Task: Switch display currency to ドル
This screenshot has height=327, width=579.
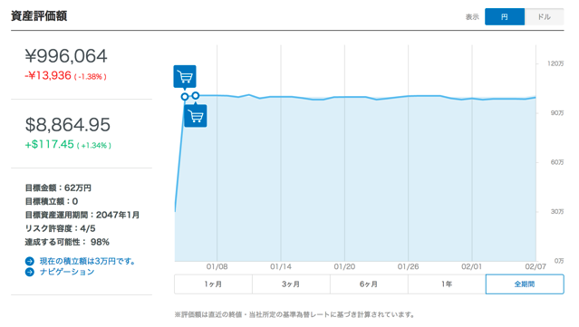Action: 544,16
